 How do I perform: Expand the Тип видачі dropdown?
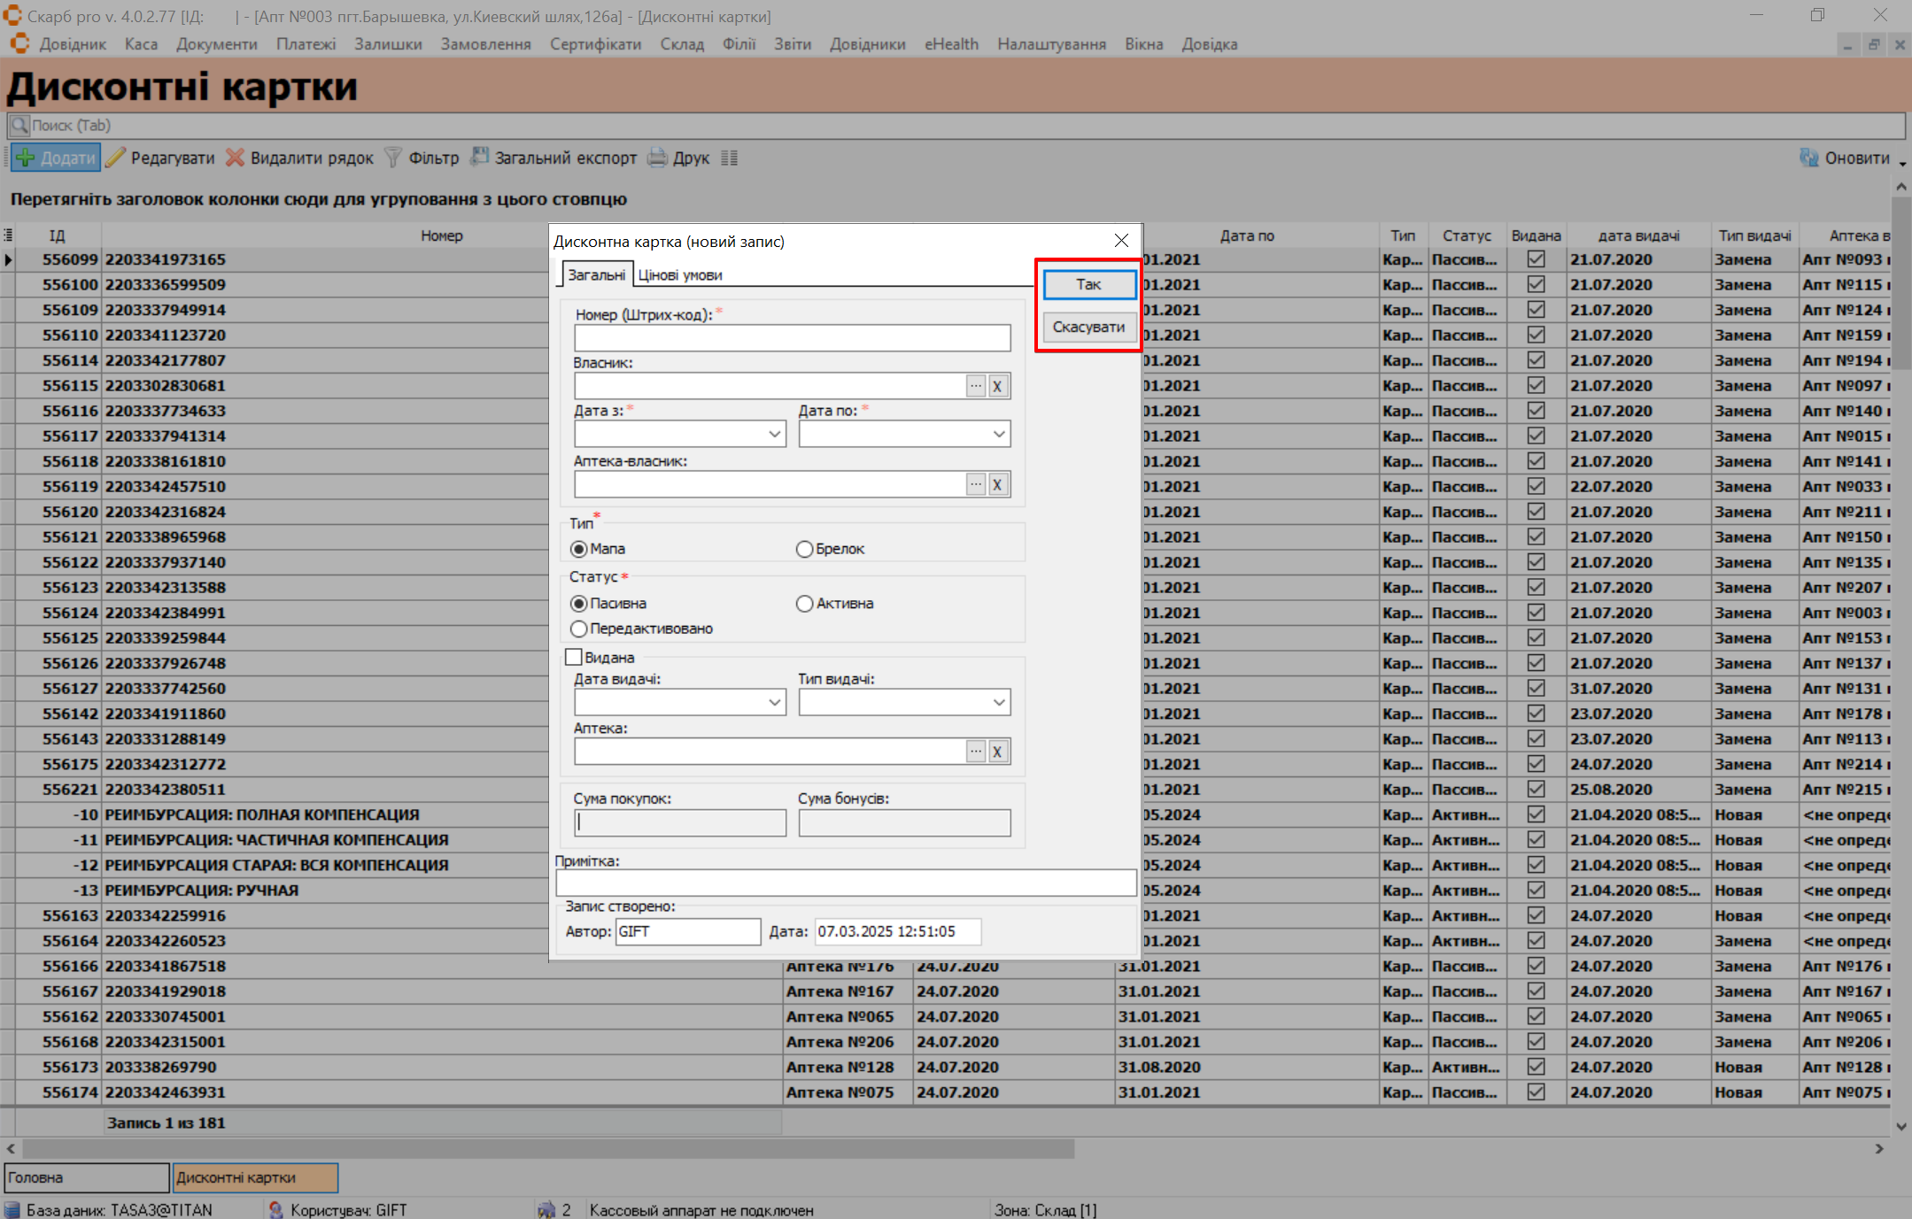click(998, 702)
